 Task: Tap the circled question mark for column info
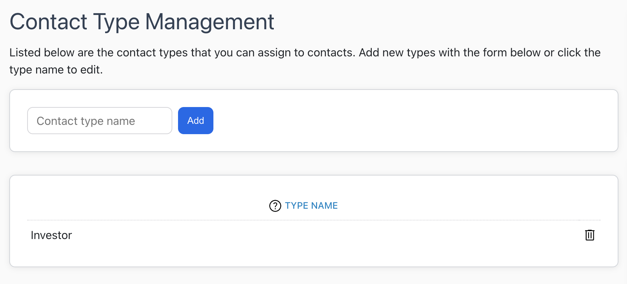point(275,206)
